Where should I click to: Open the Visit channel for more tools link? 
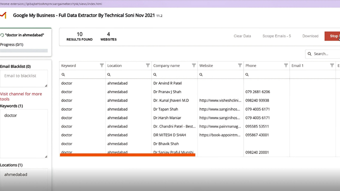[x=21, y=96]
